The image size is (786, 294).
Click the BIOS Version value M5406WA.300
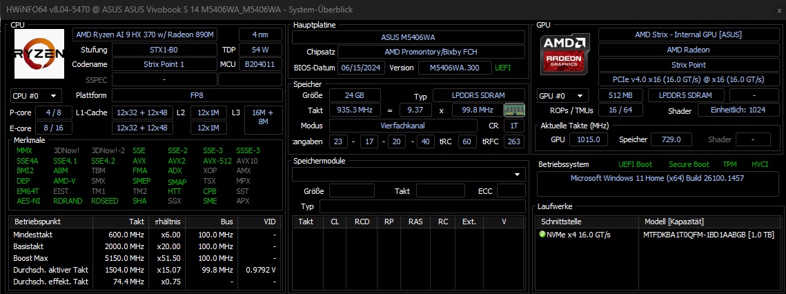(455, 68)
